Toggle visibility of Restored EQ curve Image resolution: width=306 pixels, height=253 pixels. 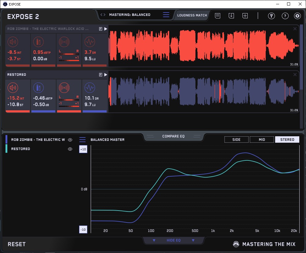[70, 149]
